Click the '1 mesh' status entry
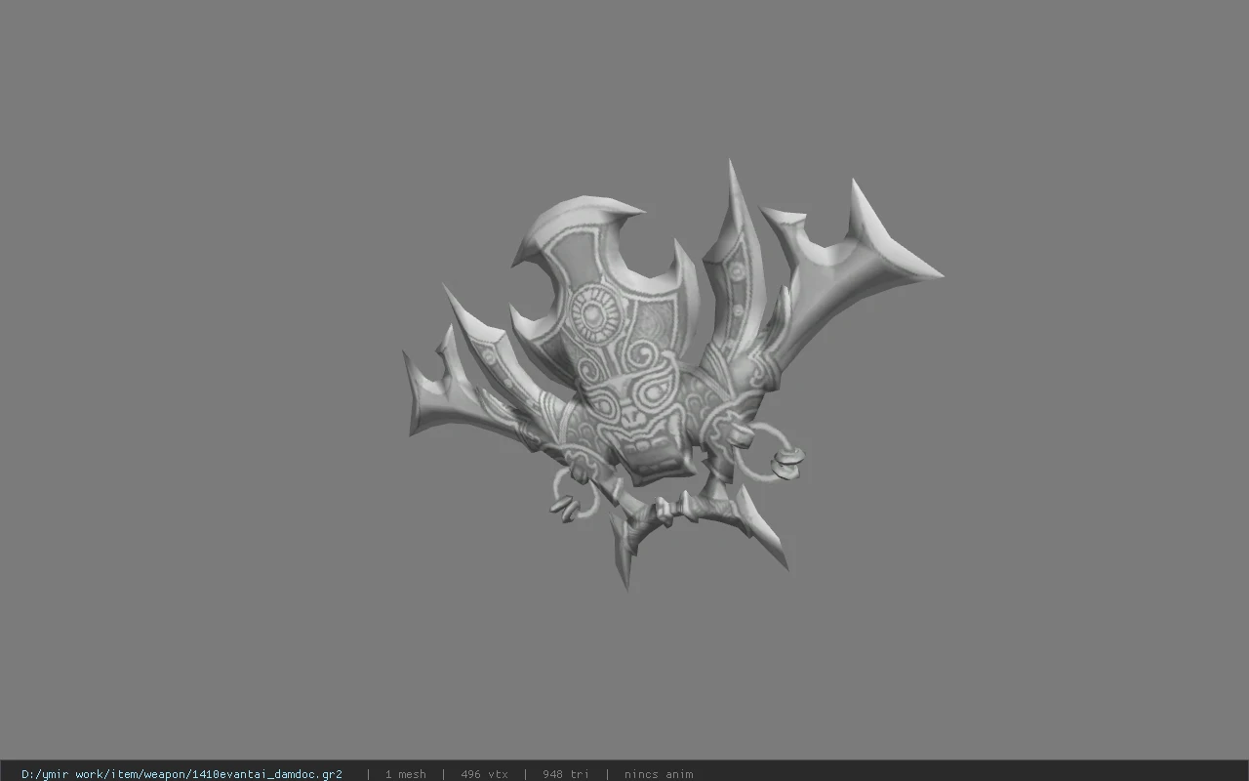 [x=405, y=774]
